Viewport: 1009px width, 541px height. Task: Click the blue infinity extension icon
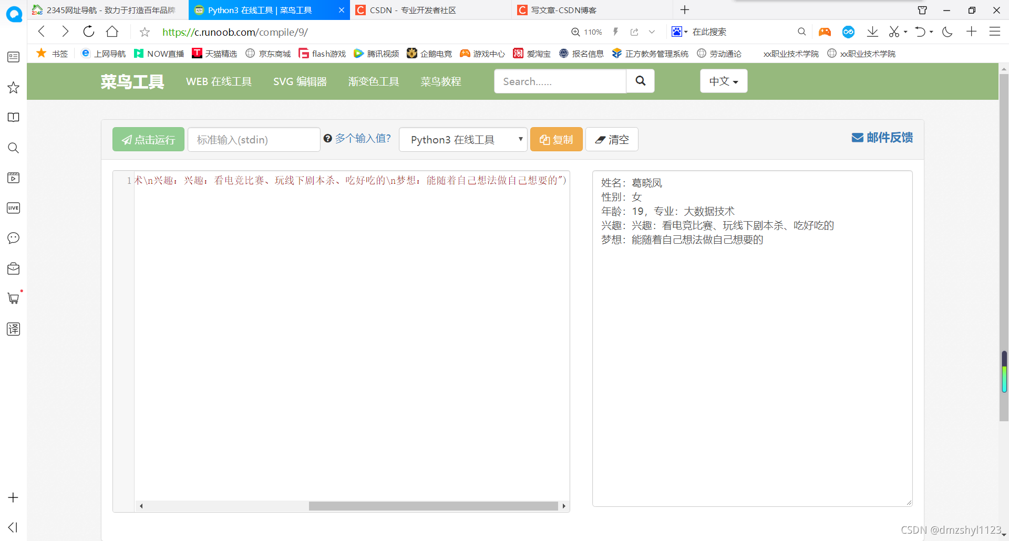coord(848,32)
